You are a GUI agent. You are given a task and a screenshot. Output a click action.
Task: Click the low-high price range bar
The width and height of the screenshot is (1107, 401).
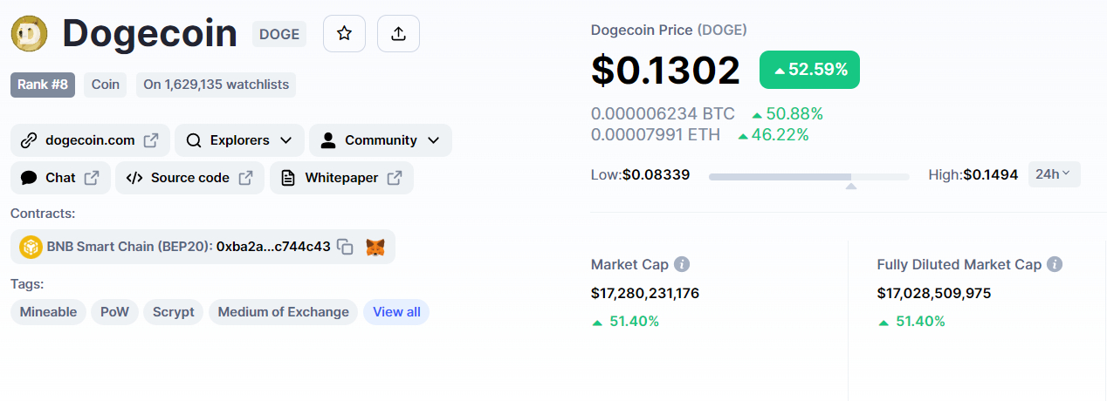pyautogui.click(x=808, y=177)
